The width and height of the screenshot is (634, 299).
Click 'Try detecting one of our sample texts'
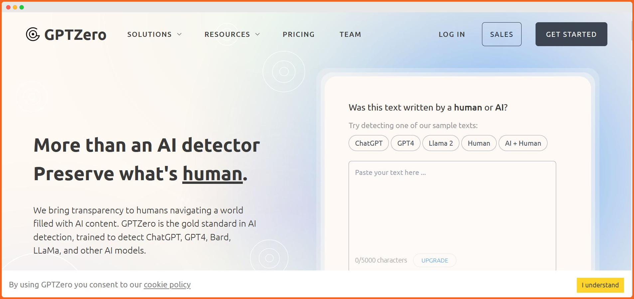(413, 125)
